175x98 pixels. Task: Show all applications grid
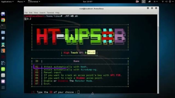[x=3, y=88]
